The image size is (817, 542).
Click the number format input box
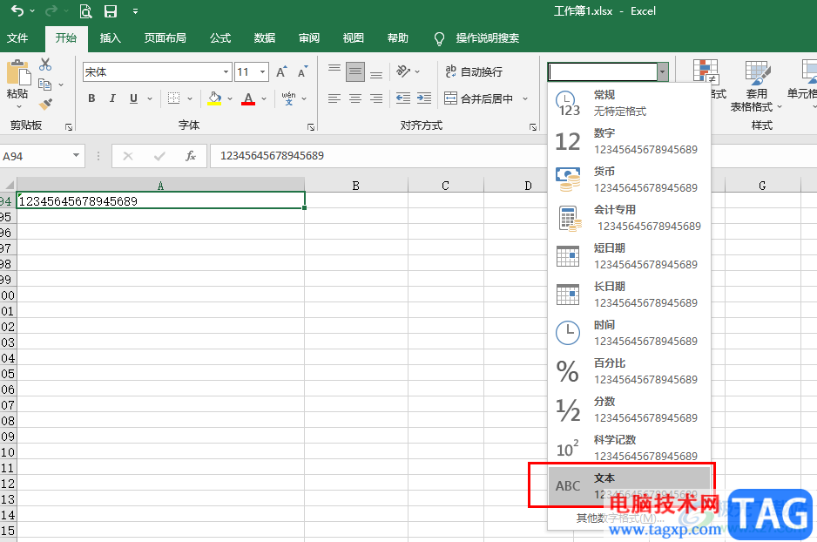(x=603, y=72)
